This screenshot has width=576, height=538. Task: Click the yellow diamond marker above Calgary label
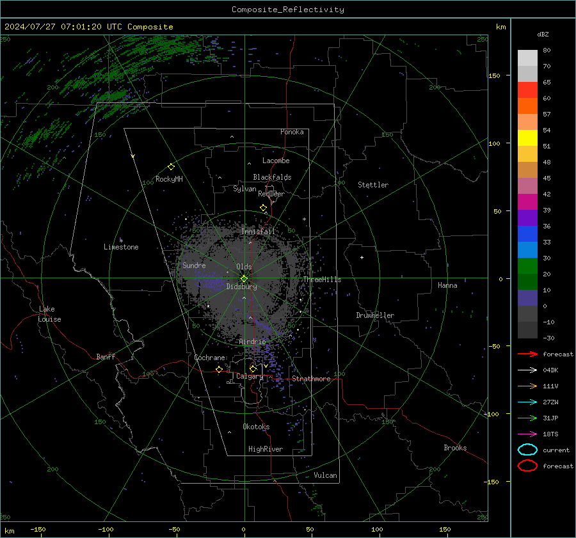(x=253, y=368)
